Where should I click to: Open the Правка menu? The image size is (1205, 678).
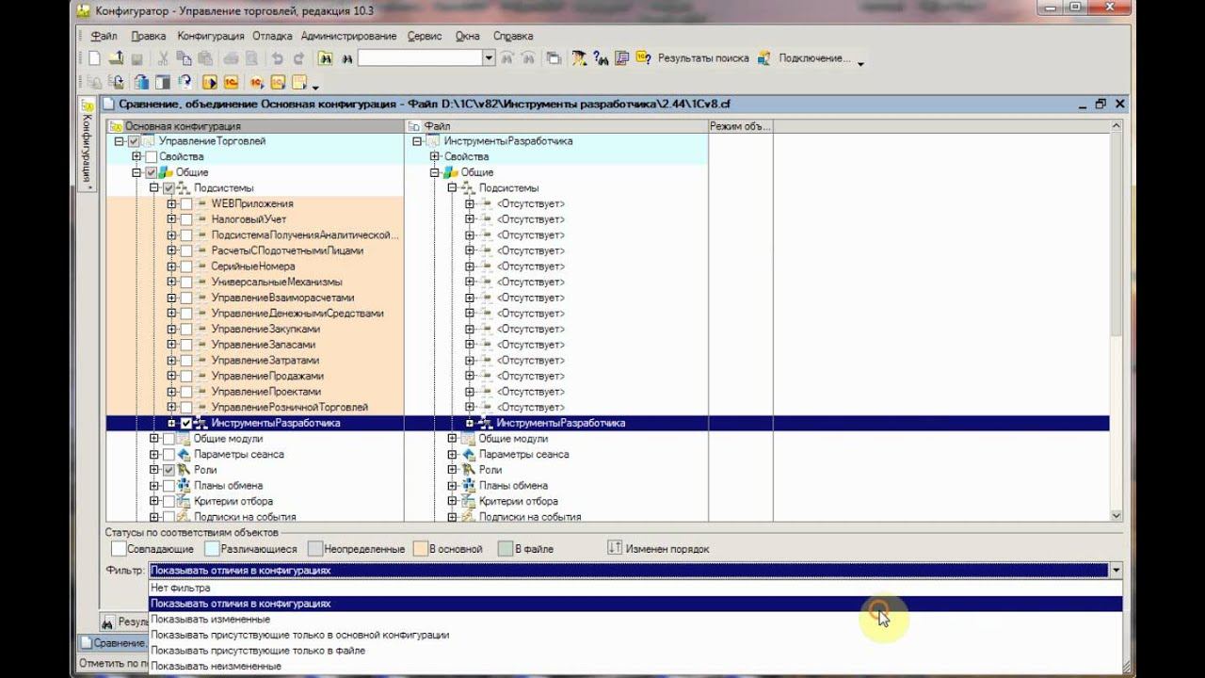(x=149, y=36)
